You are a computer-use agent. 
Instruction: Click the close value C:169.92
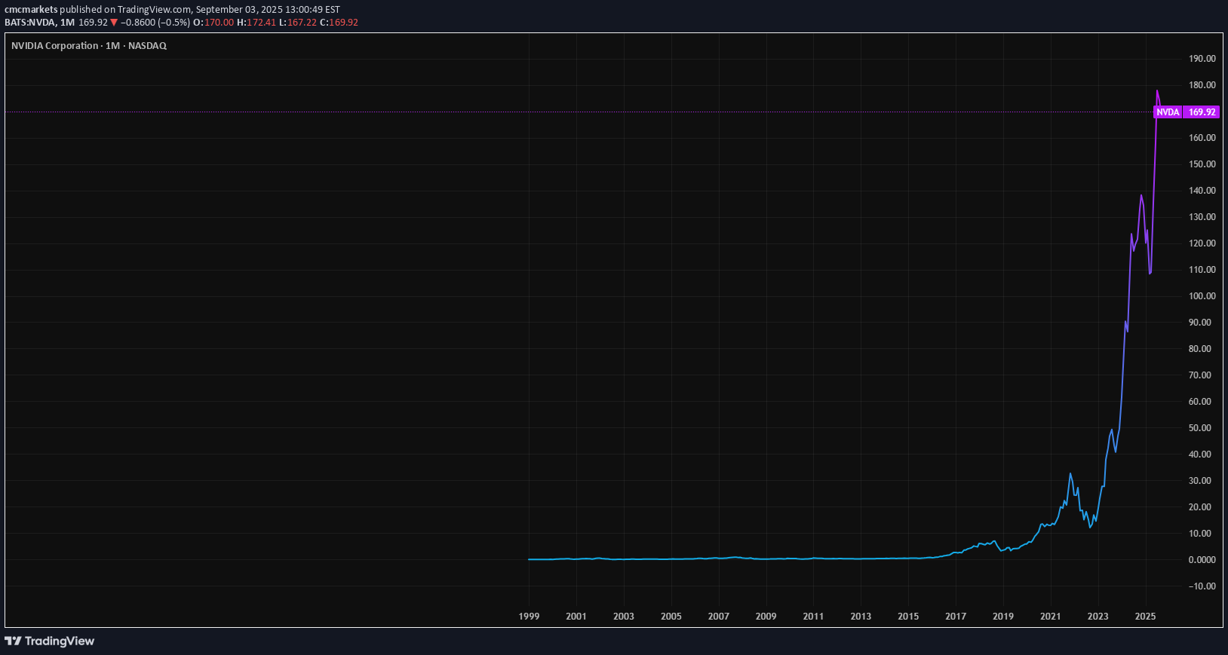pyautogui.click(x=339, y=23)
